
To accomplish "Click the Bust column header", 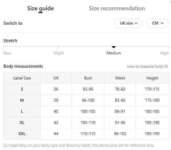I will pos(88,78).
